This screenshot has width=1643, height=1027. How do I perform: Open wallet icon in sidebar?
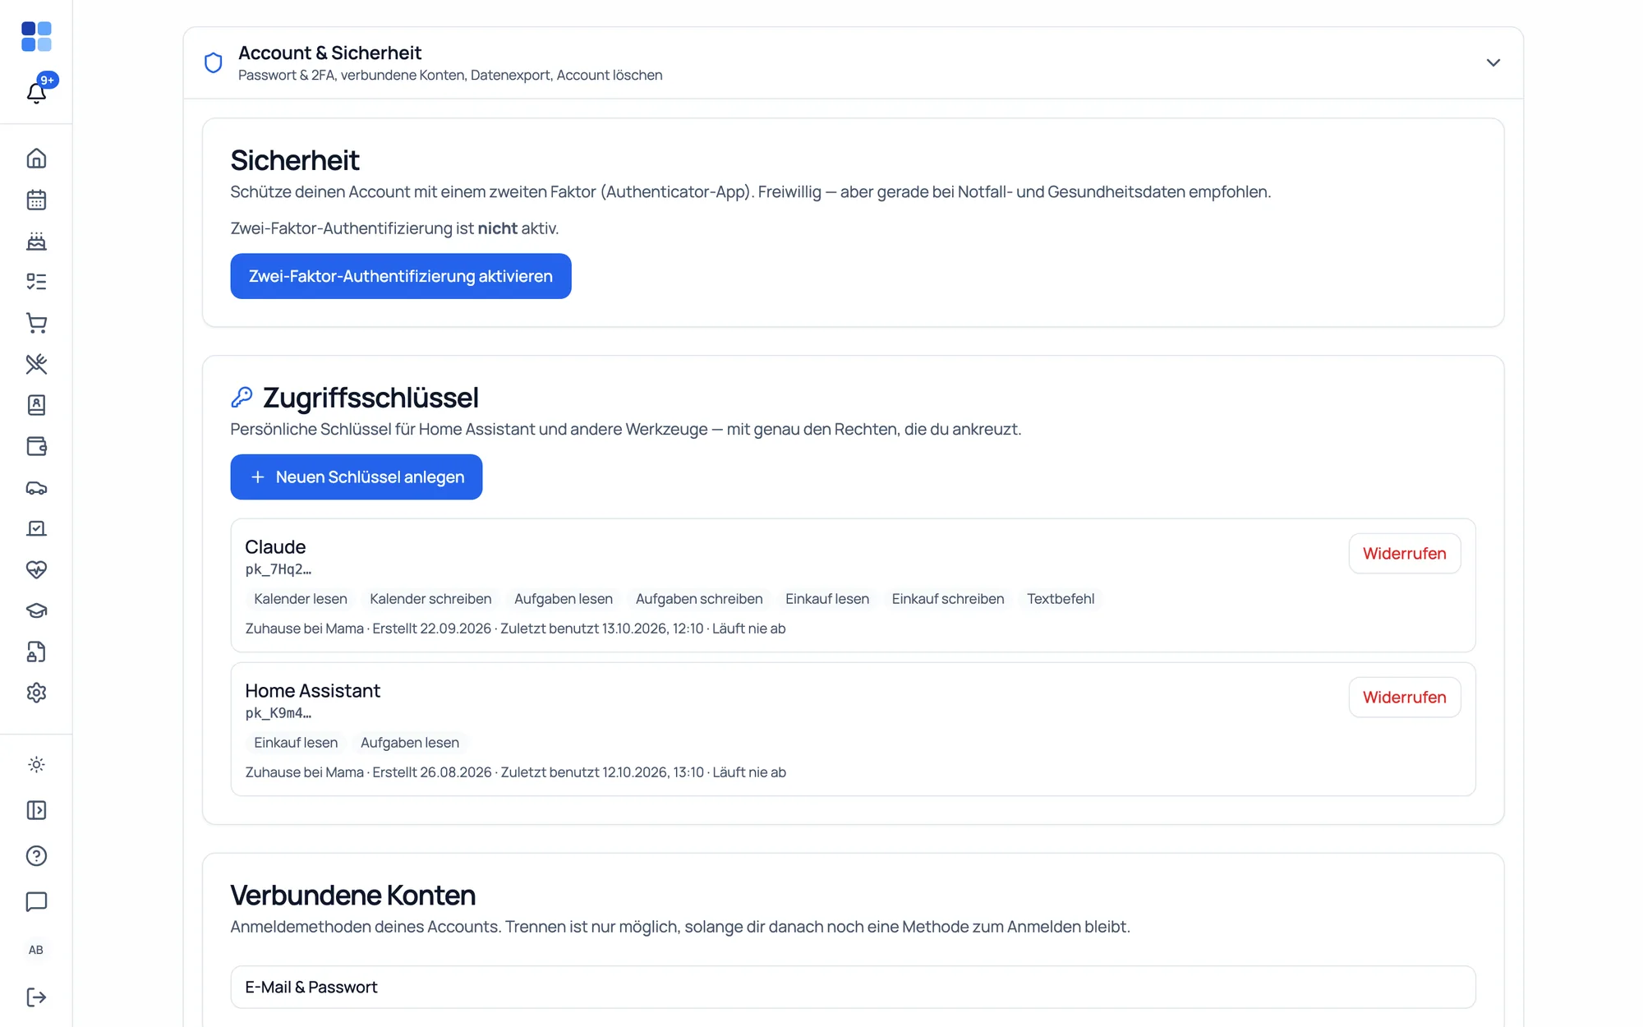point(36,446)
